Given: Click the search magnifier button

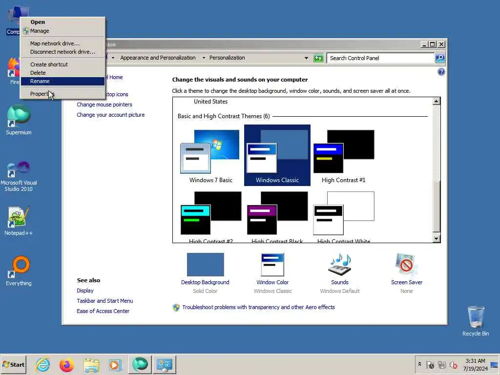Looking at the screenshot, I should tap(440, 58).
